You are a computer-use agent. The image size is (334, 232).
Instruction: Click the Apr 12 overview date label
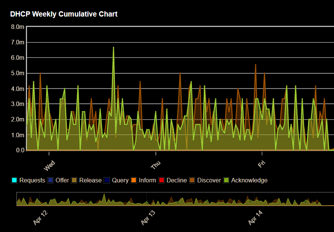40,218
